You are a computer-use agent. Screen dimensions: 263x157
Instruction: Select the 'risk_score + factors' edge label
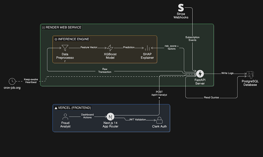pos(172,47)
